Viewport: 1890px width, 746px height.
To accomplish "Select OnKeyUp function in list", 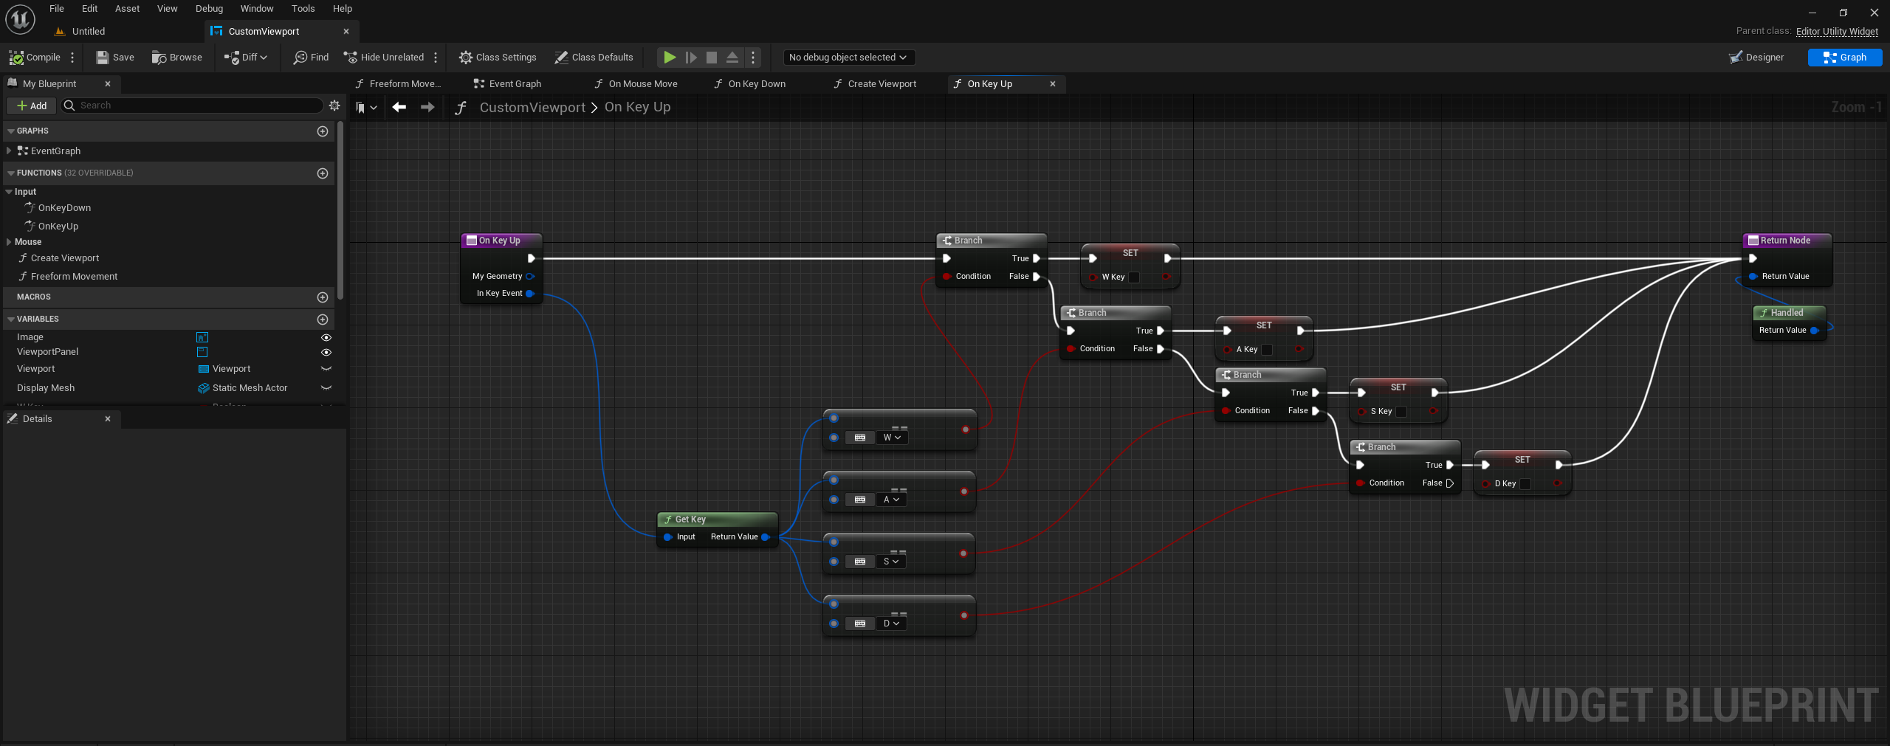I will pyautogui.click(x=58, y=227).
